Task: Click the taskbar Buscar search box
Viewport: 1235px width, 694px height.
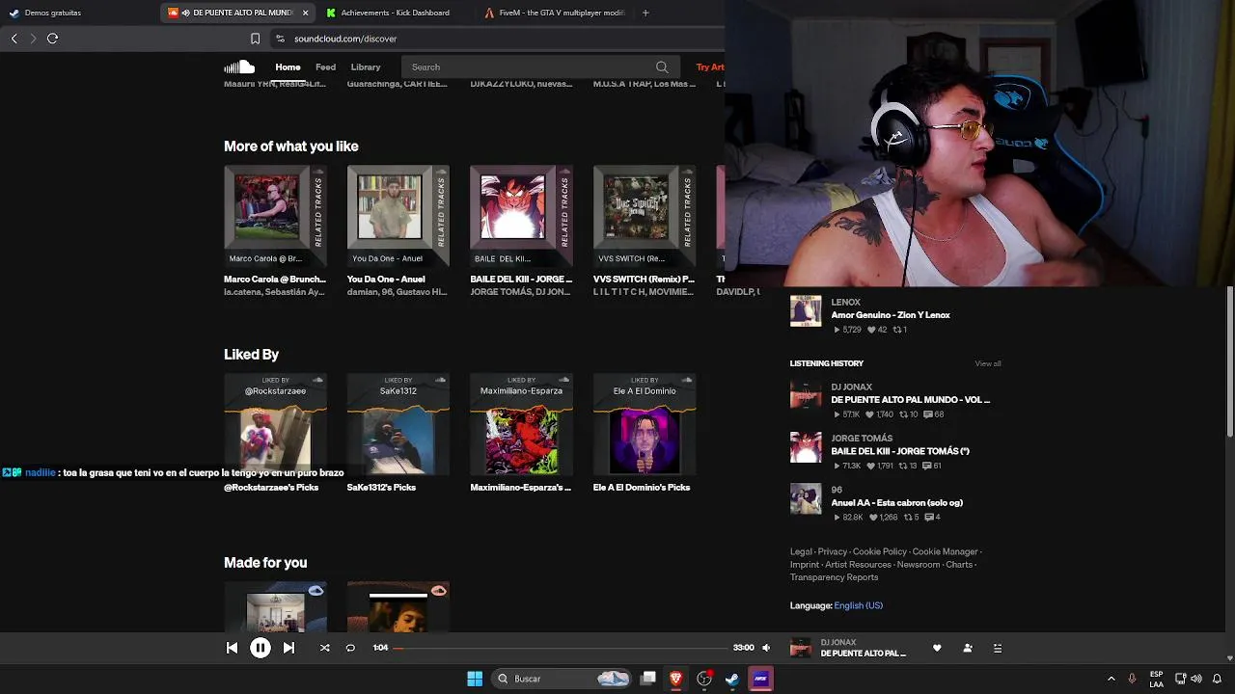Action: tap(563, 679)
